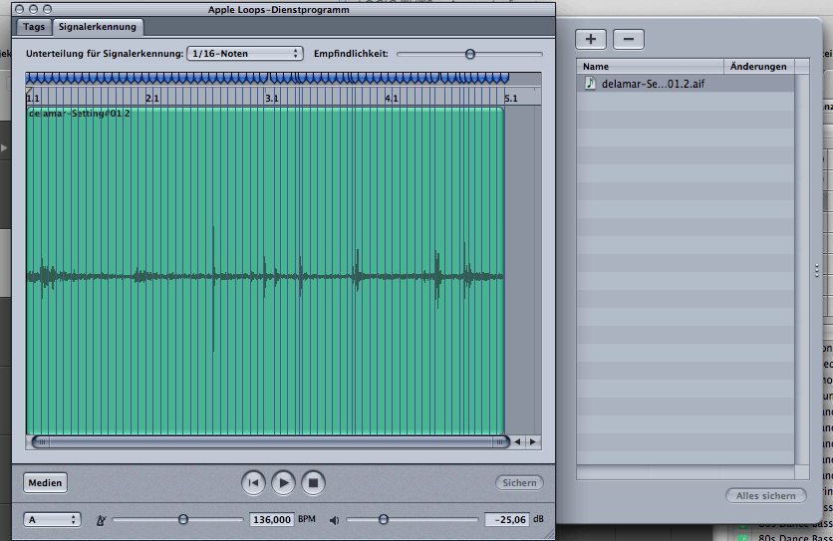The image size is (833, 541).
Task: Click the Alles sichern button
Action: tap(765, 495)
